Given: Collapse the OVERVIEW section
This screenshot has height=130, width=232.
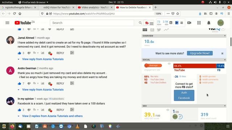Looking at the screenshot, I should click(x=225, y=36).
